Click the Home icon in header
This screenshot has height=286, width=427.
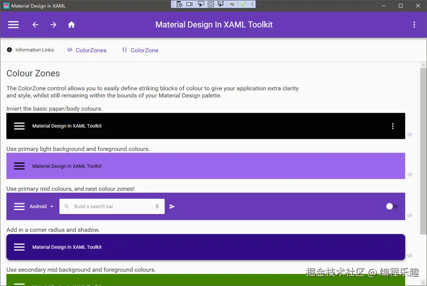coord(71,25)
